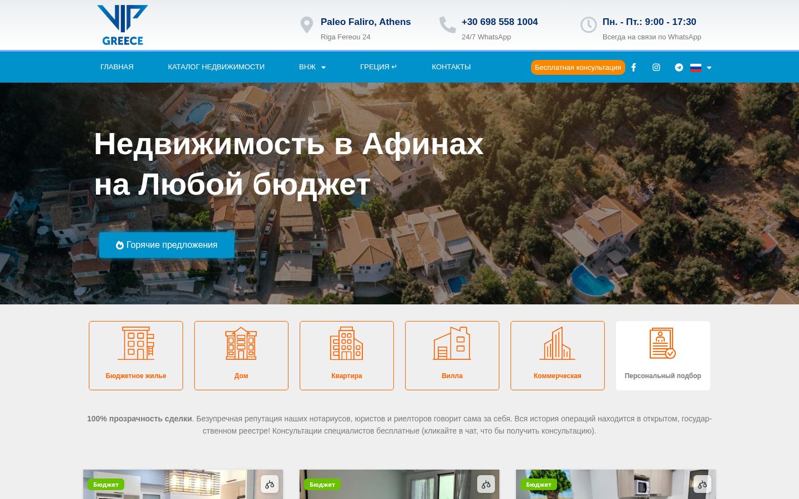Image resolution: width=799 pixels, height=499 pixels.
Task: Open Персональный подбор document icon
Action: click(663, 343)
